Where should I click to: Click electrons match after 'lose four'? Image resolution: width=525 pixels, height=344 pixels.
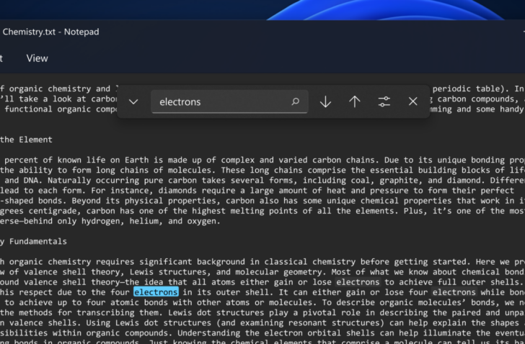pyautogui.click(x=454, y=292)
